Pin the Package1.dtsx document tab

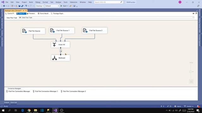point(24,10)
